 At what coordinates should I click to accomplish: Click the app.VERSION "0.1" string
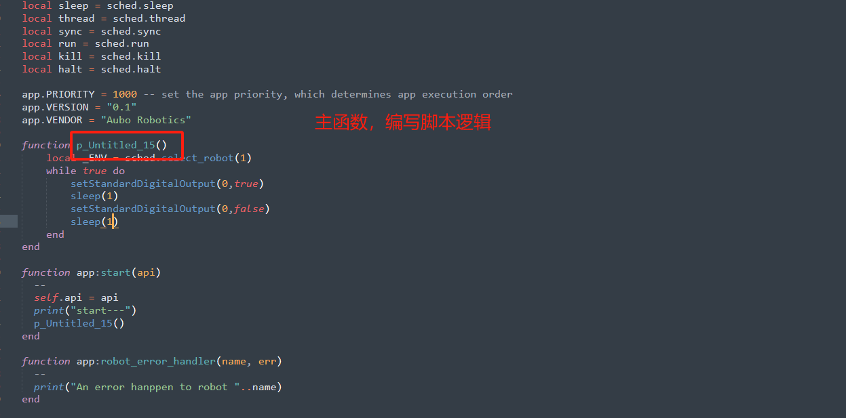tap(121, 107)
